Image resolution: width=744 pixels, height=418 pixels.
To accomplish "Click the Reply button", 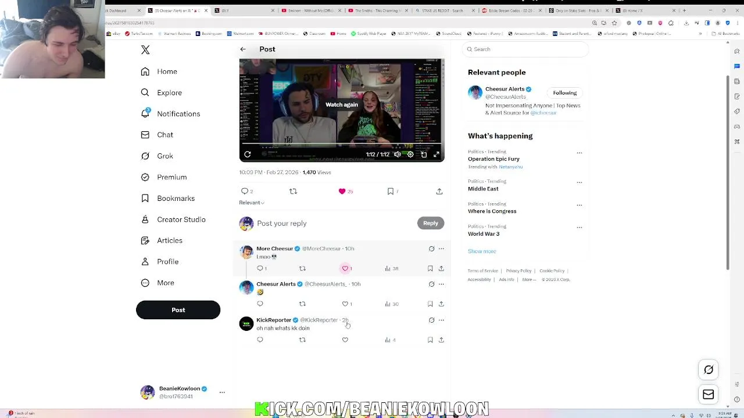I will 431,223.
